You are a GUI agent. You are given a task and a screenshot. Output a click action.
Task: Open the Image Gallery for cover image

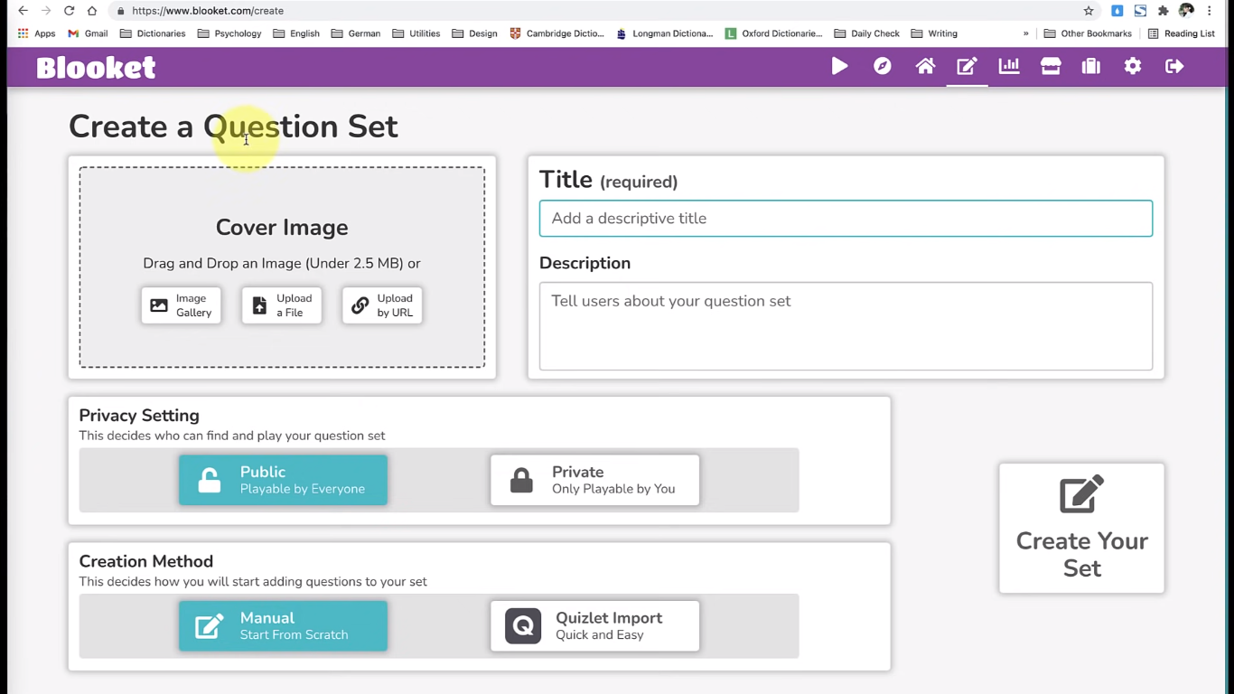181,305
